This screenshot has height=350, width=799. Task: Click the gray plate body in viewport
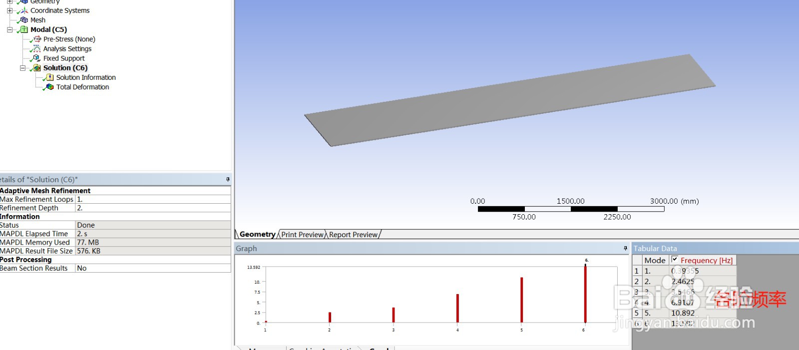[x=509, y=100]
